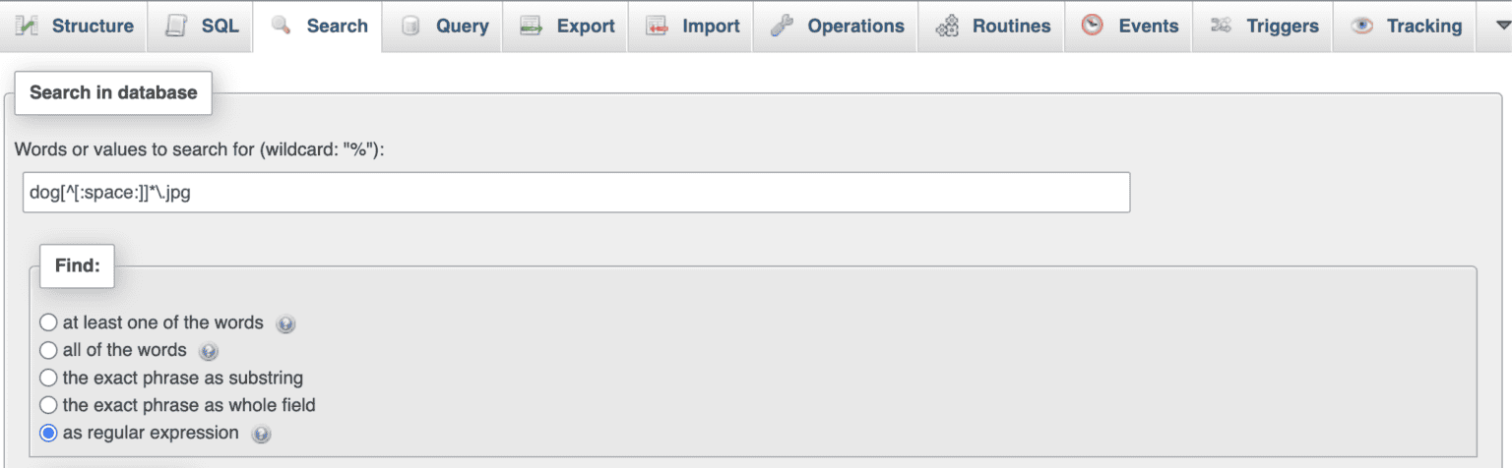The image size is (1512, 468).
Task: Open help icon beside "as regular expression"
Action: [261, 434]
